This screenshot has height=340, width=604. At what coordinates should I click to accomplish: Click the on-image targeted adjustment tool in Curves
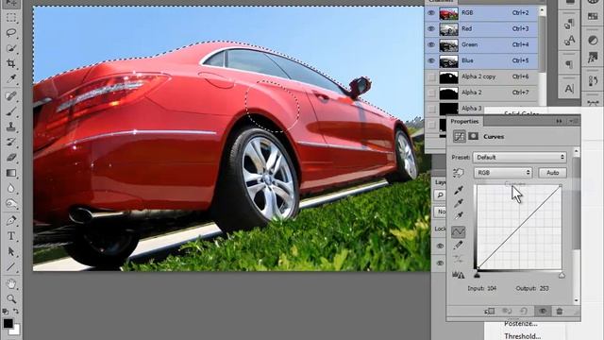(x=458, y=173)
